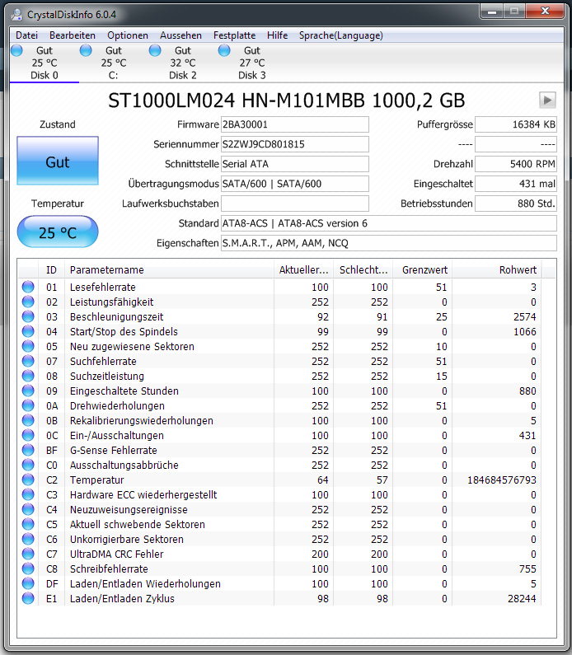Sort by the Parametername column header

click(x=169, y=270)
